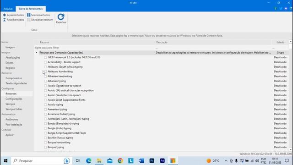Click the Twitter icon in title area
Screen dimensions: 293x165
coord(281,9)
